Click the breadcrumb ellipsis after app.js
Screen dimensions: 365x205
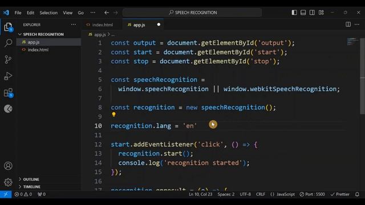(113, 35)
